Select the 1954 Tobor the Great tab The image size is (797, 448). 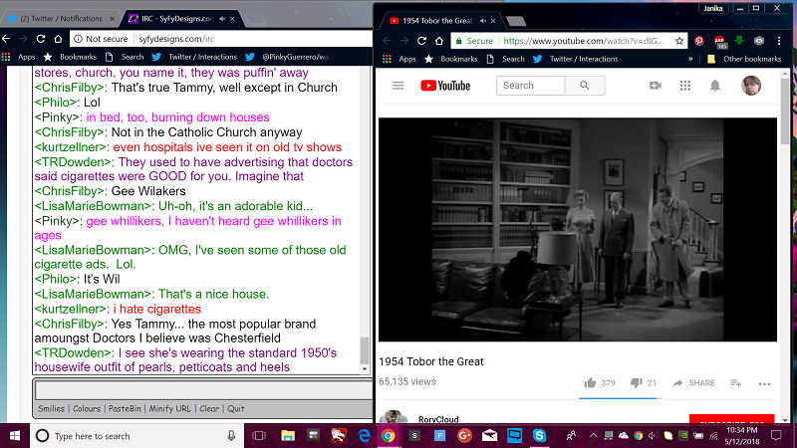439,21
